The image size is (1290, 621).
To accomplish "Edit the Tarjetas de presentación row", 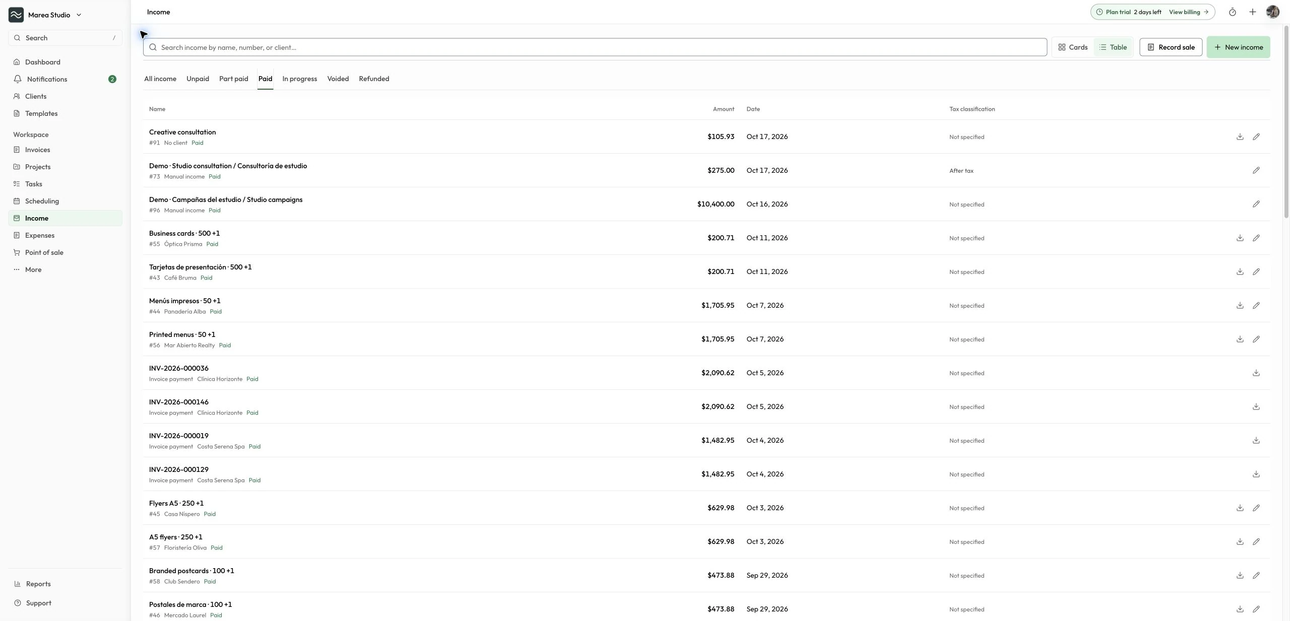I will click(x=1256, y=271).
